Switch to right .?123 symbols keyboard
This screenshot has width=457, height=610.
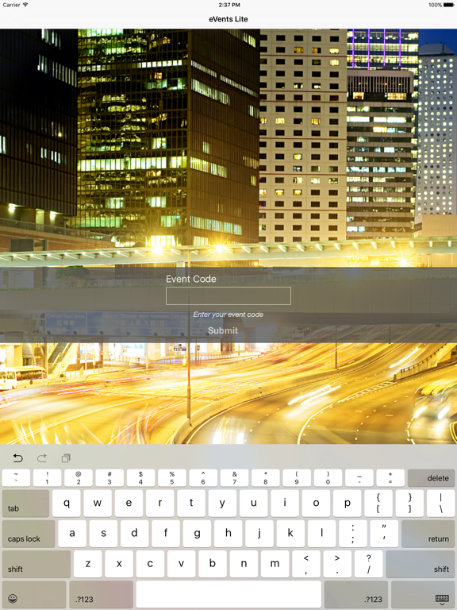[x=356, y=594]
